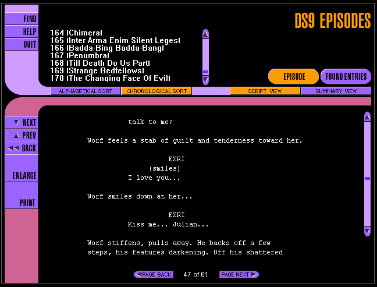Image resolution: width=377 pixels, height=287 pixels.
Task: Open the FIND function
Action: point(22,19)
